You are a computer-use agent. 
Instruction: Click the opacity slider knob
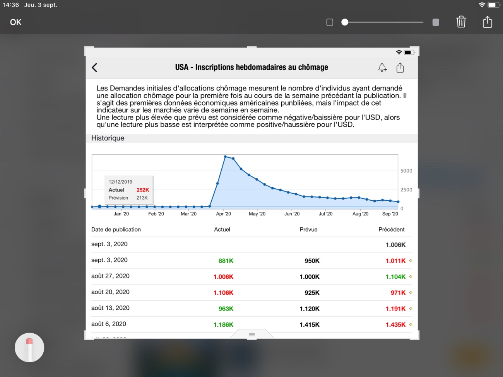click(345, 22)
